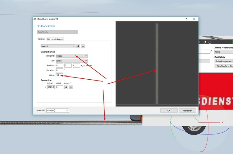Click Höhe input field with value 10
Viewport: 233px width, 154px height.
[x=59, y=75]
